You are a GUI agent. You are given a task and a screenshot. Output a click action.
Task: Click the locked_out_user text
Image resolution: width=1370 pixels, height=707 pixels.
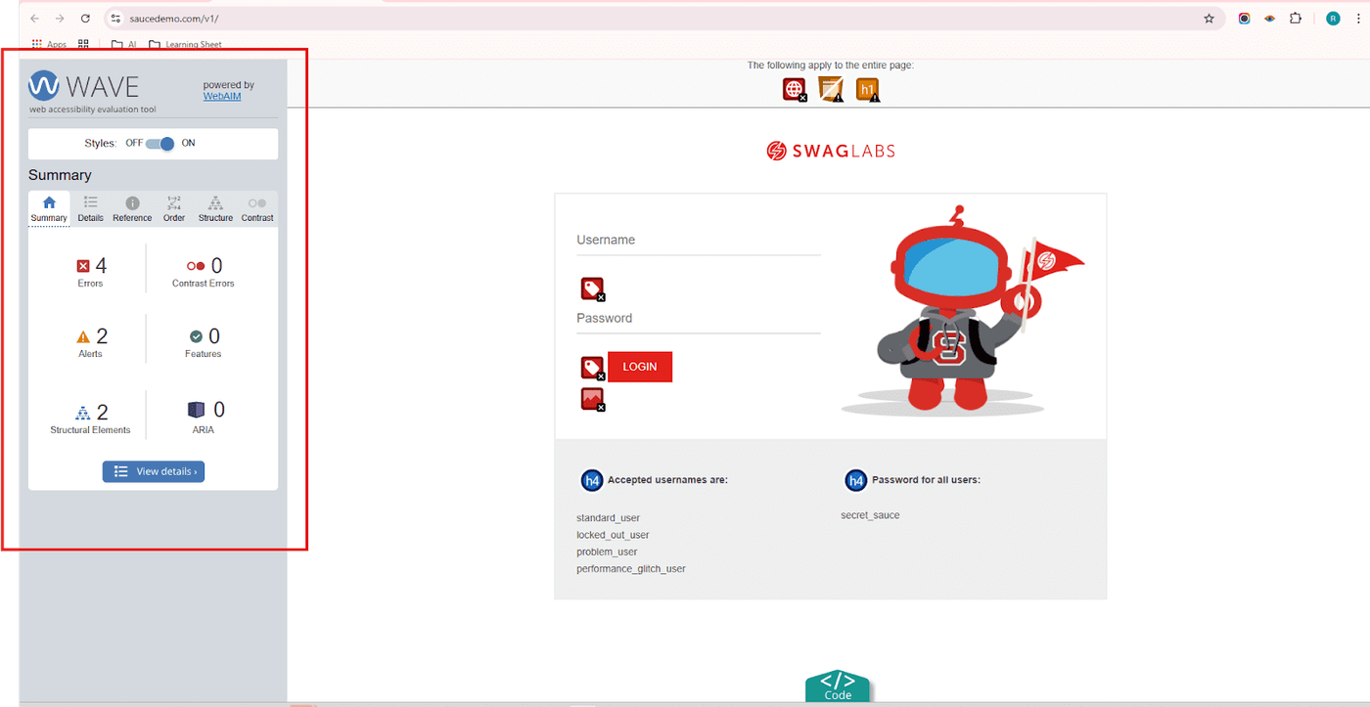pyautogui.click(x=613, y=535)
